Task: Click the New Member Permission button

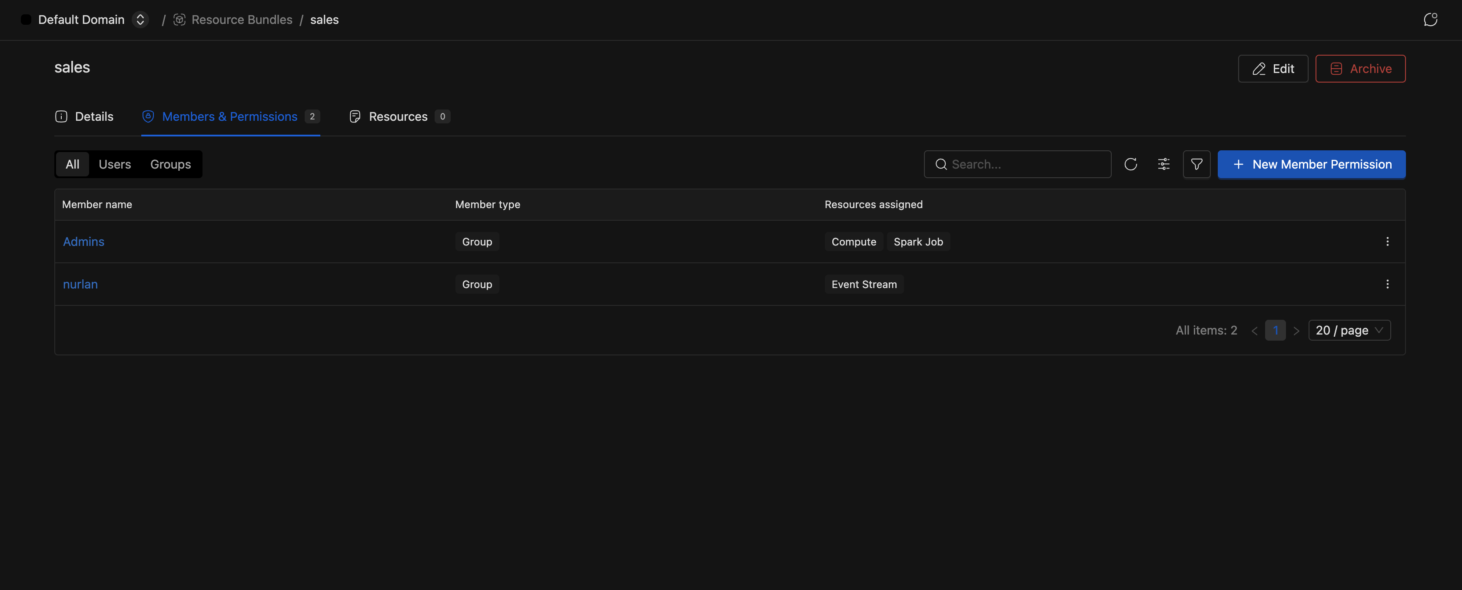Action: click(x=1311, y=165)
